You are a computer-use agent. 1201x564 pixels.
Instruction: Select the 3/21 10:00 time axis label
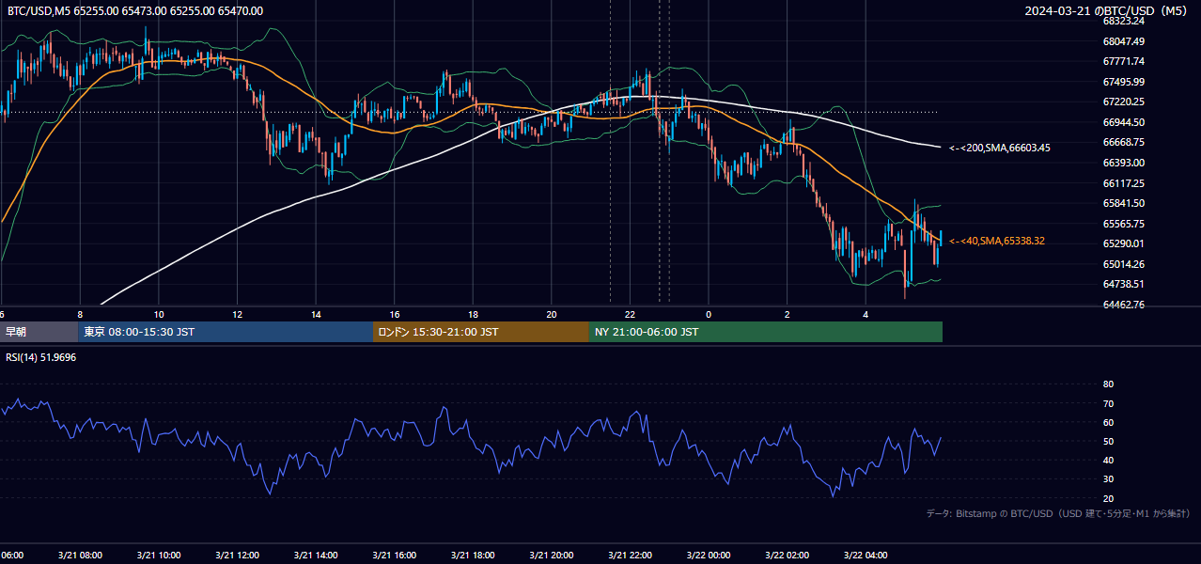[158, 555]
